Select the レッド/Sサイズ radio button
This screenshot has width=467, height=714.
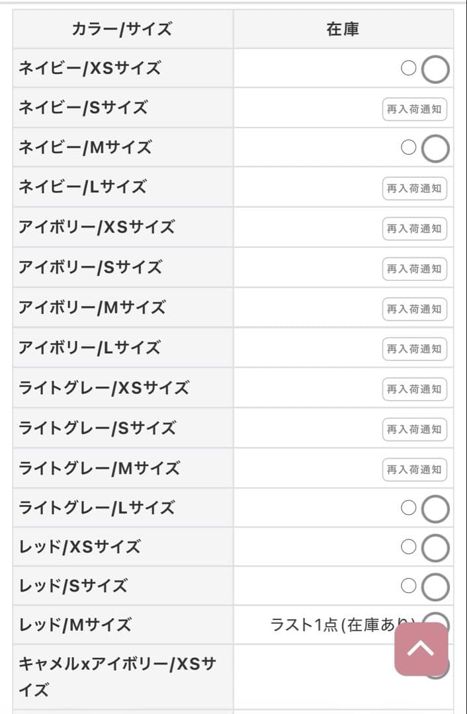click(435, 587)
